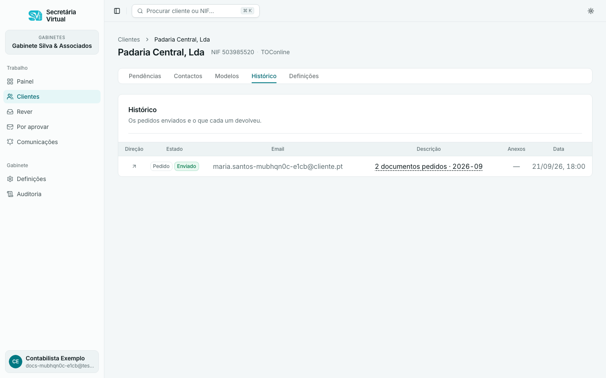The height and width of the screenshot is (378, 606).
Task: Click the 'NIF 503985520' text
Action: [233, 52]
